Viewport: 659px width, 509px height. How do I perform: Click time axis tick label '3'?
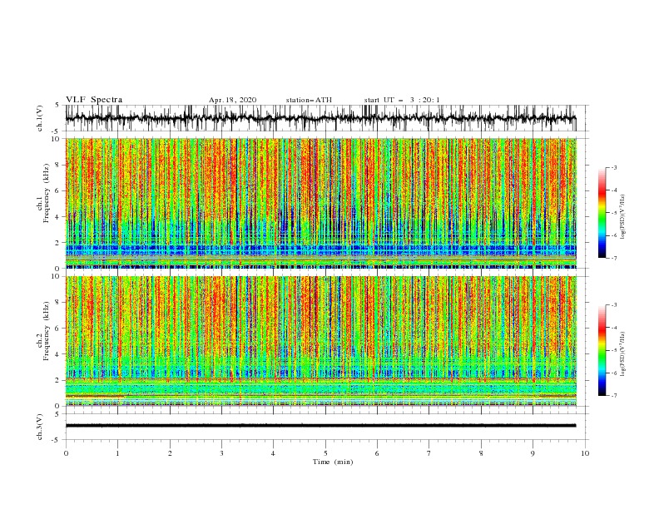tap(221, 453)
